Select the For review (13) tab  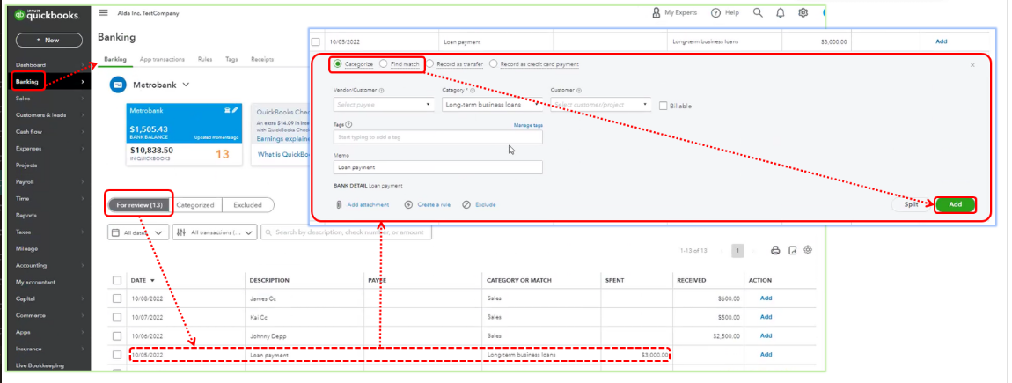pyautogui.click(x=139, y=205)
